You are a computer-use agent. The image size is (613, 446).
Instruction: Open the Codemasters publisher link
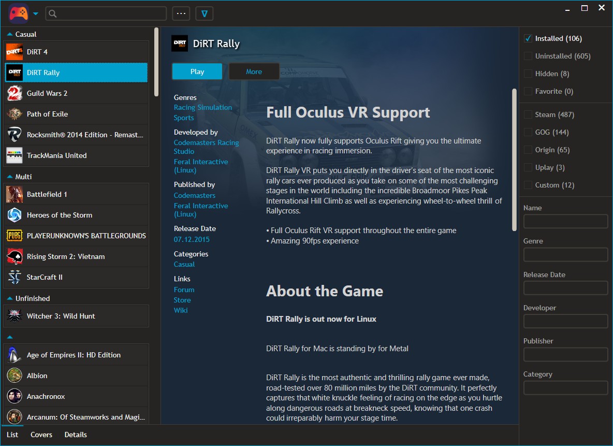pyautogui.click(x=194, y=195)
